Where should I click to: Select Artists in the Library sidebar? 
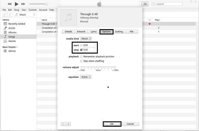click(12, 28)
